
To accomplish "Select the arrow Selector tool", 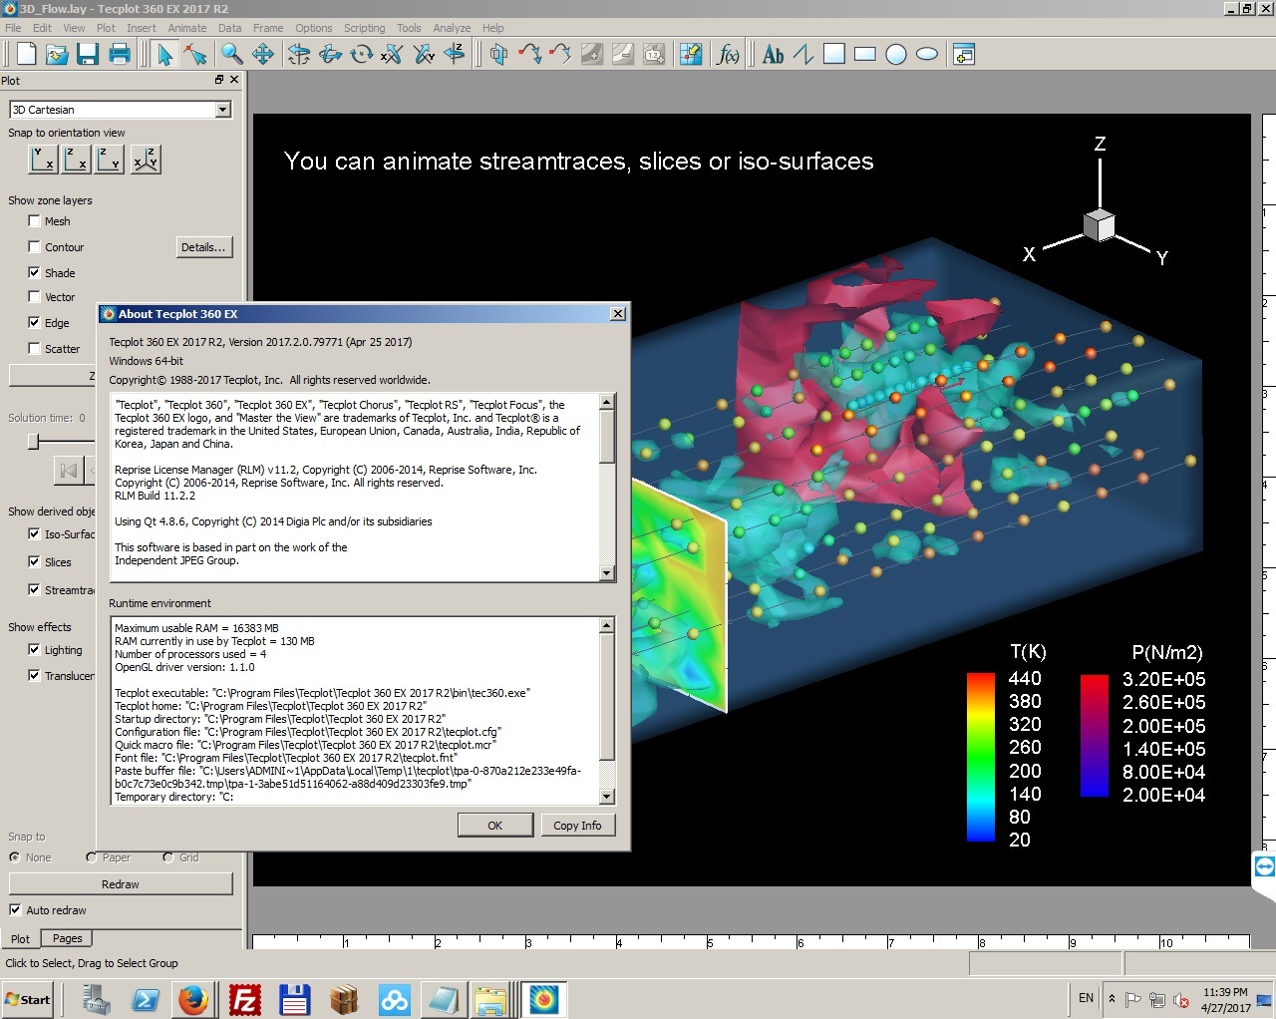I will tap(164, 55).
